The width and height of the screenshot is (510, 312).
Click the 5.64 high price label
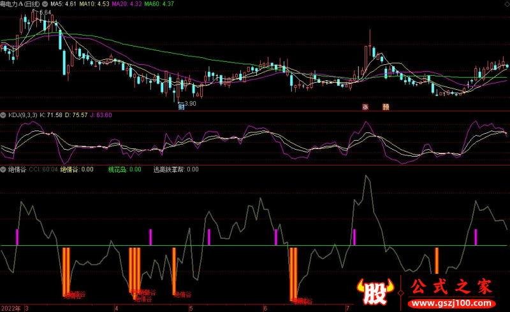(x=45, y=12)
